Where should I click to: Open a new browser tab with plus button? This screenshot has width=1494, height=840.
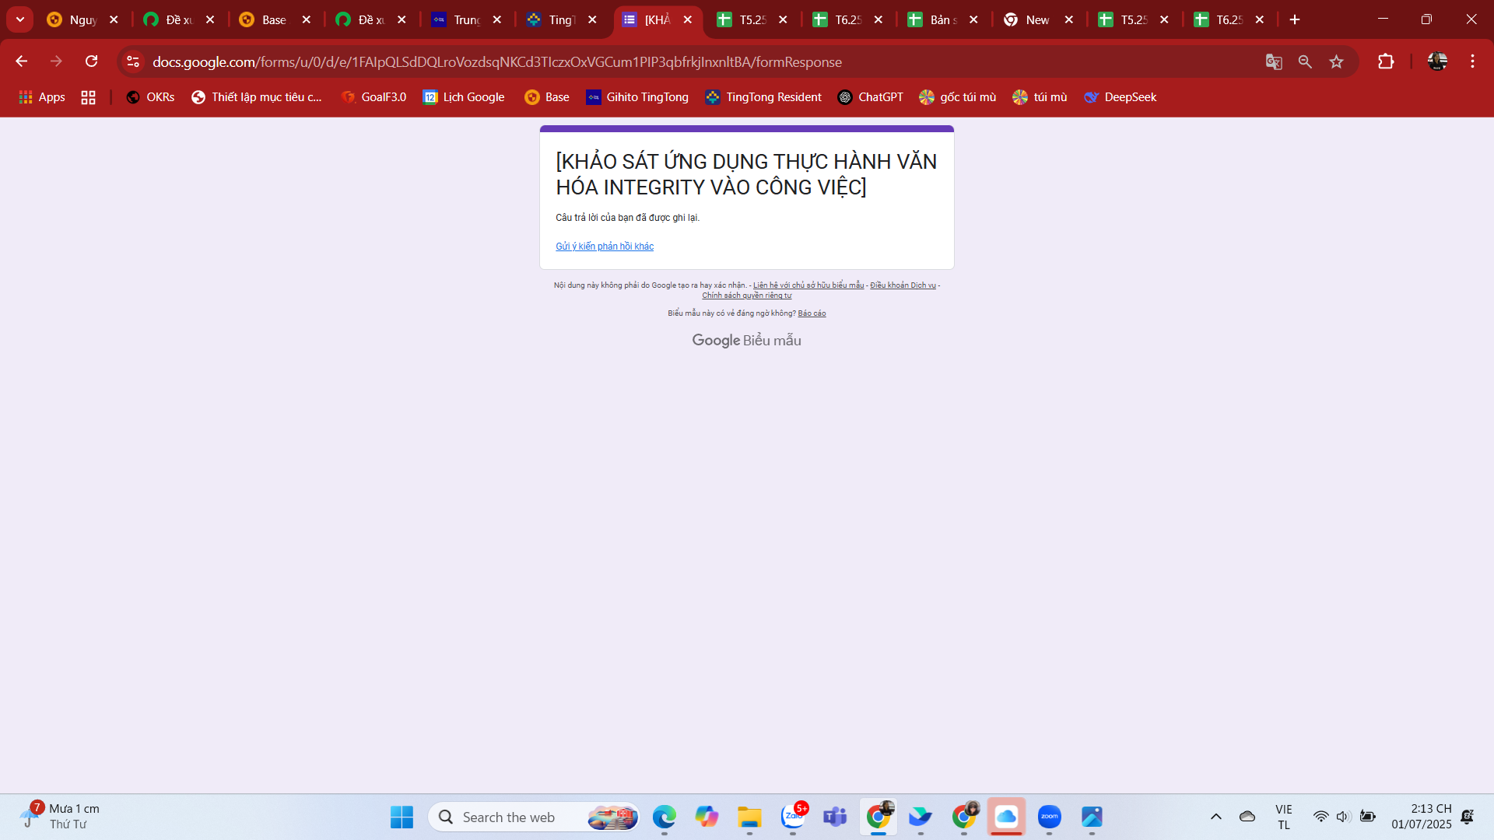[1295, 19]
